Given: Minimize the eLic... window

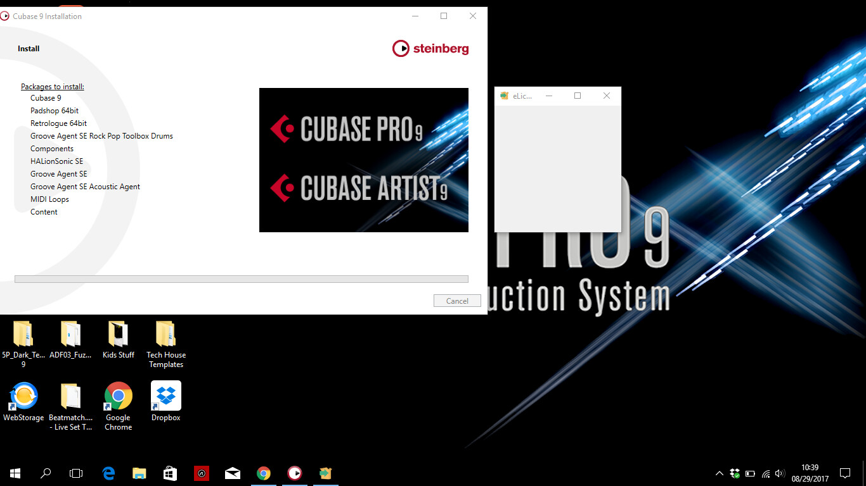Looking at the screenshot, I should [x=549, y=96].
